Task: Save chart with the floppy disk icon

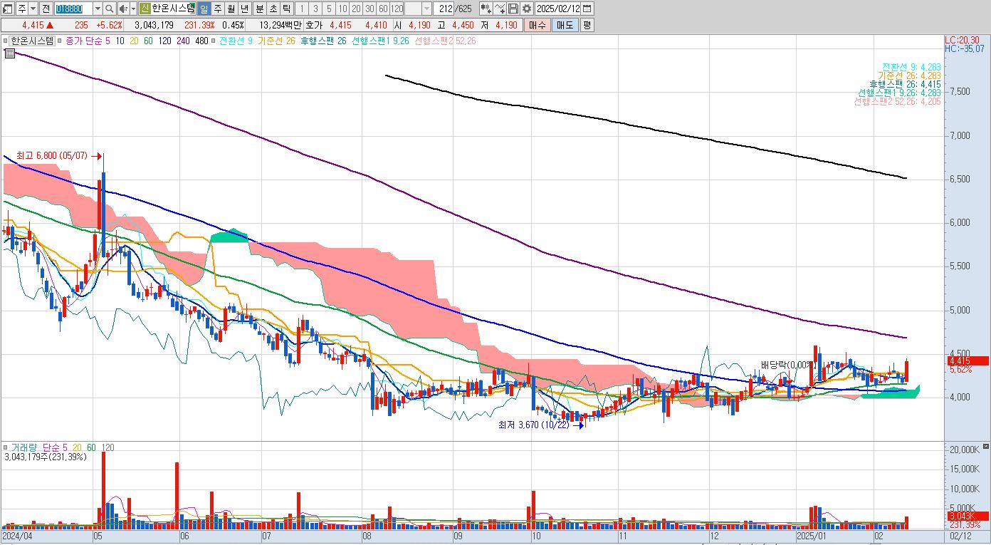Action: click(513, 9)
